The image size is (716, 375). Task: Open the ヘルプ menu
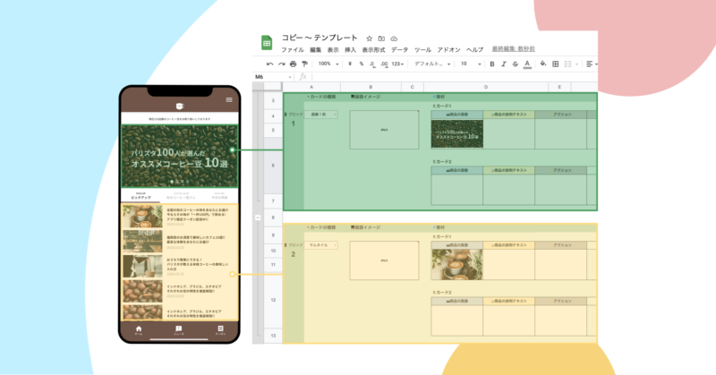click(x=474, y=50)
